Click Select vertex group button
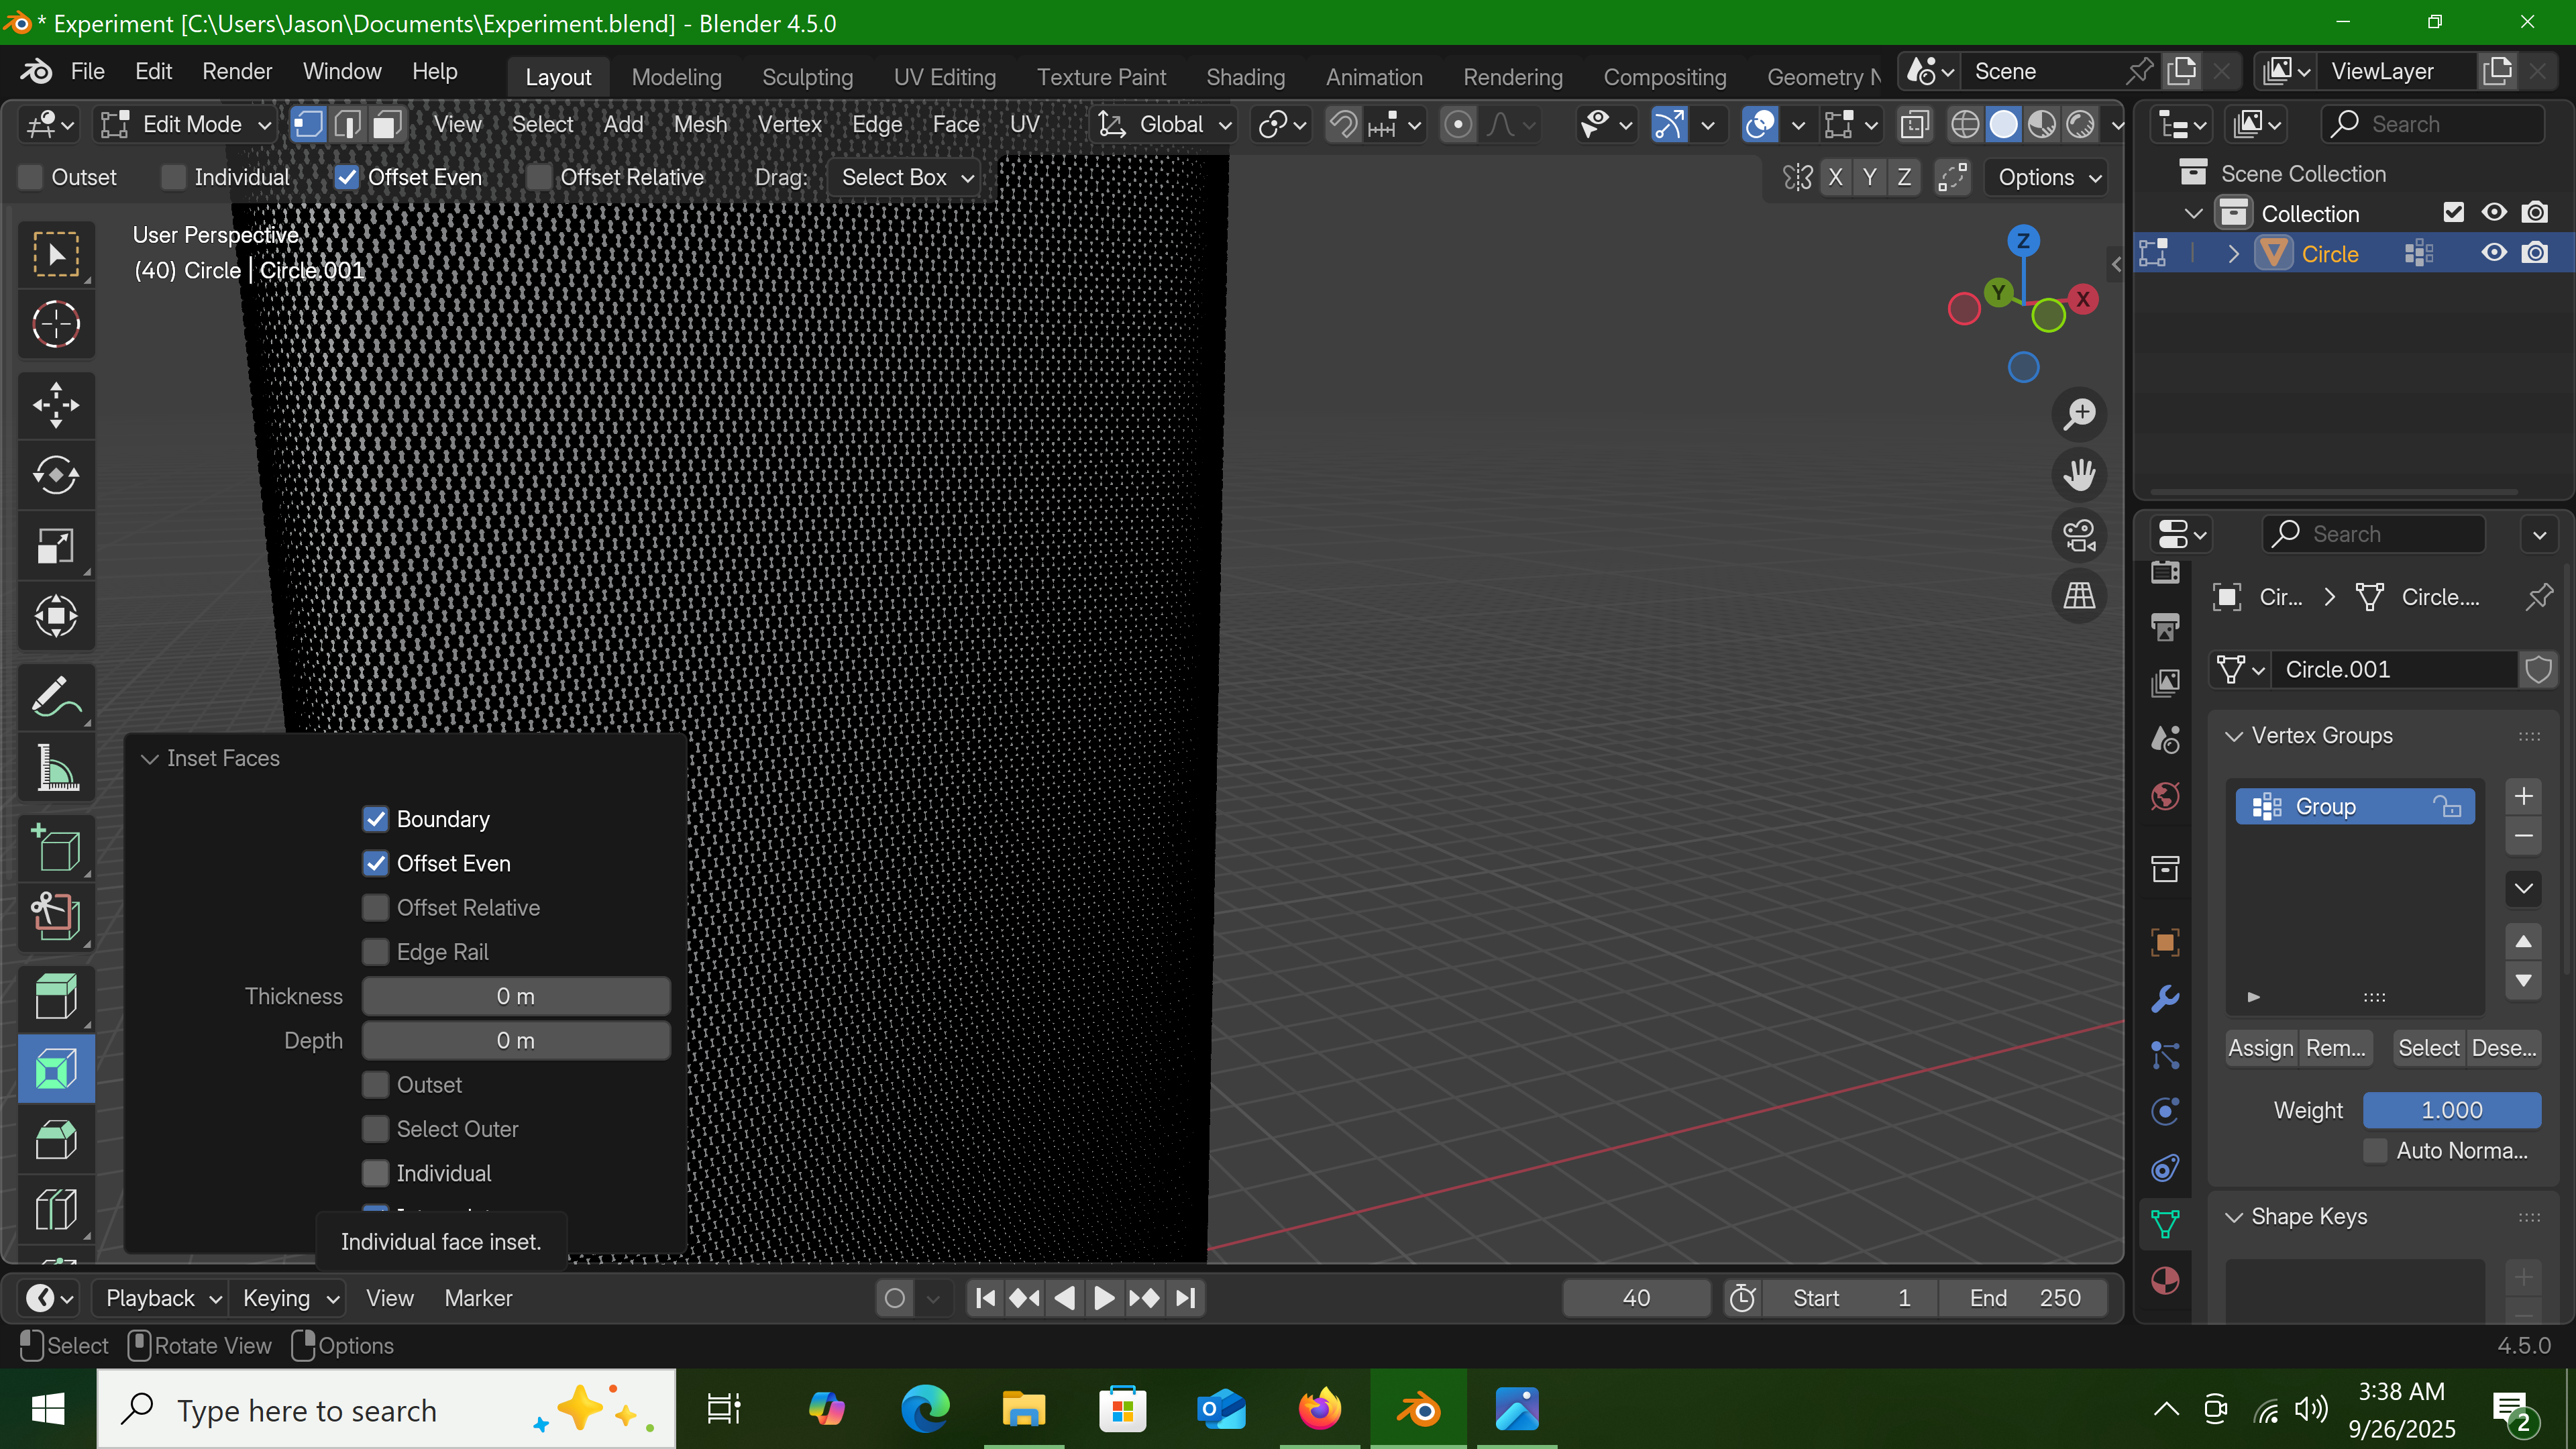Image resolution: width=2576 pixels, height=1449 pixels. (x=2428, y=1048)
